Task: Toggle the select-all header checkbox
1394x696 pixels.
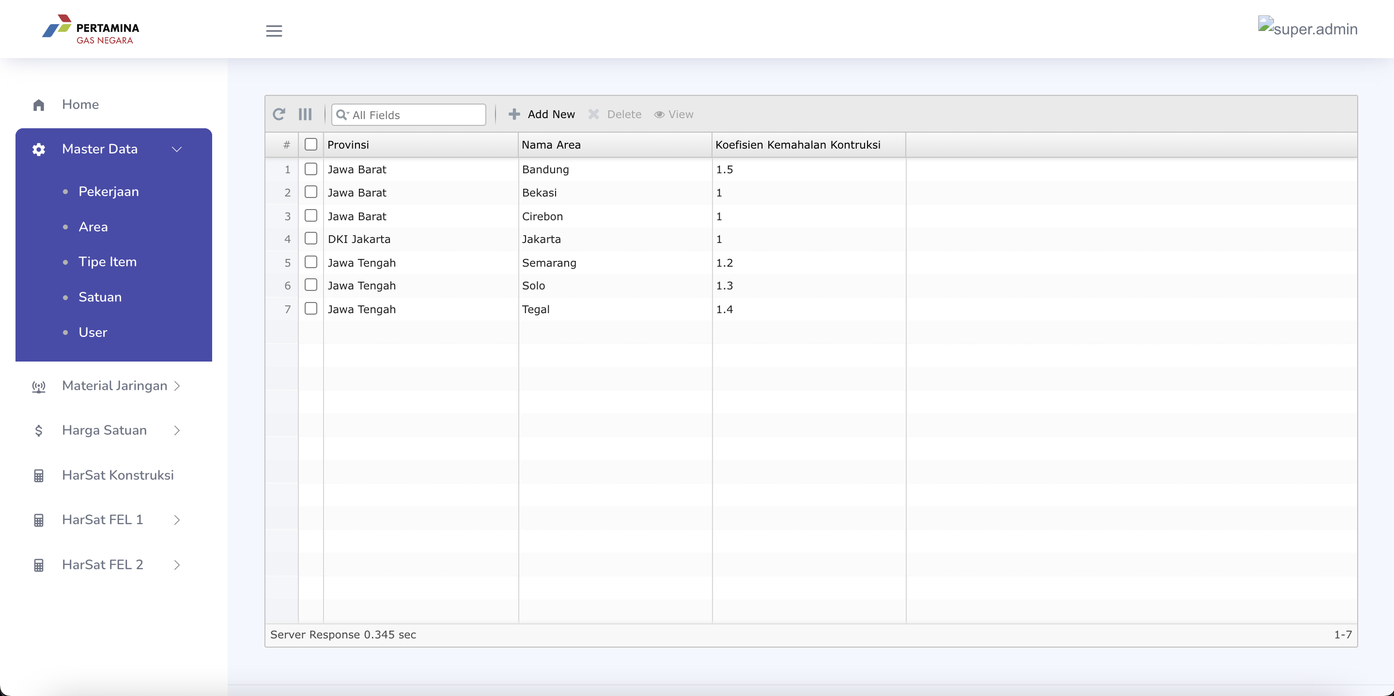Action: 310,144
